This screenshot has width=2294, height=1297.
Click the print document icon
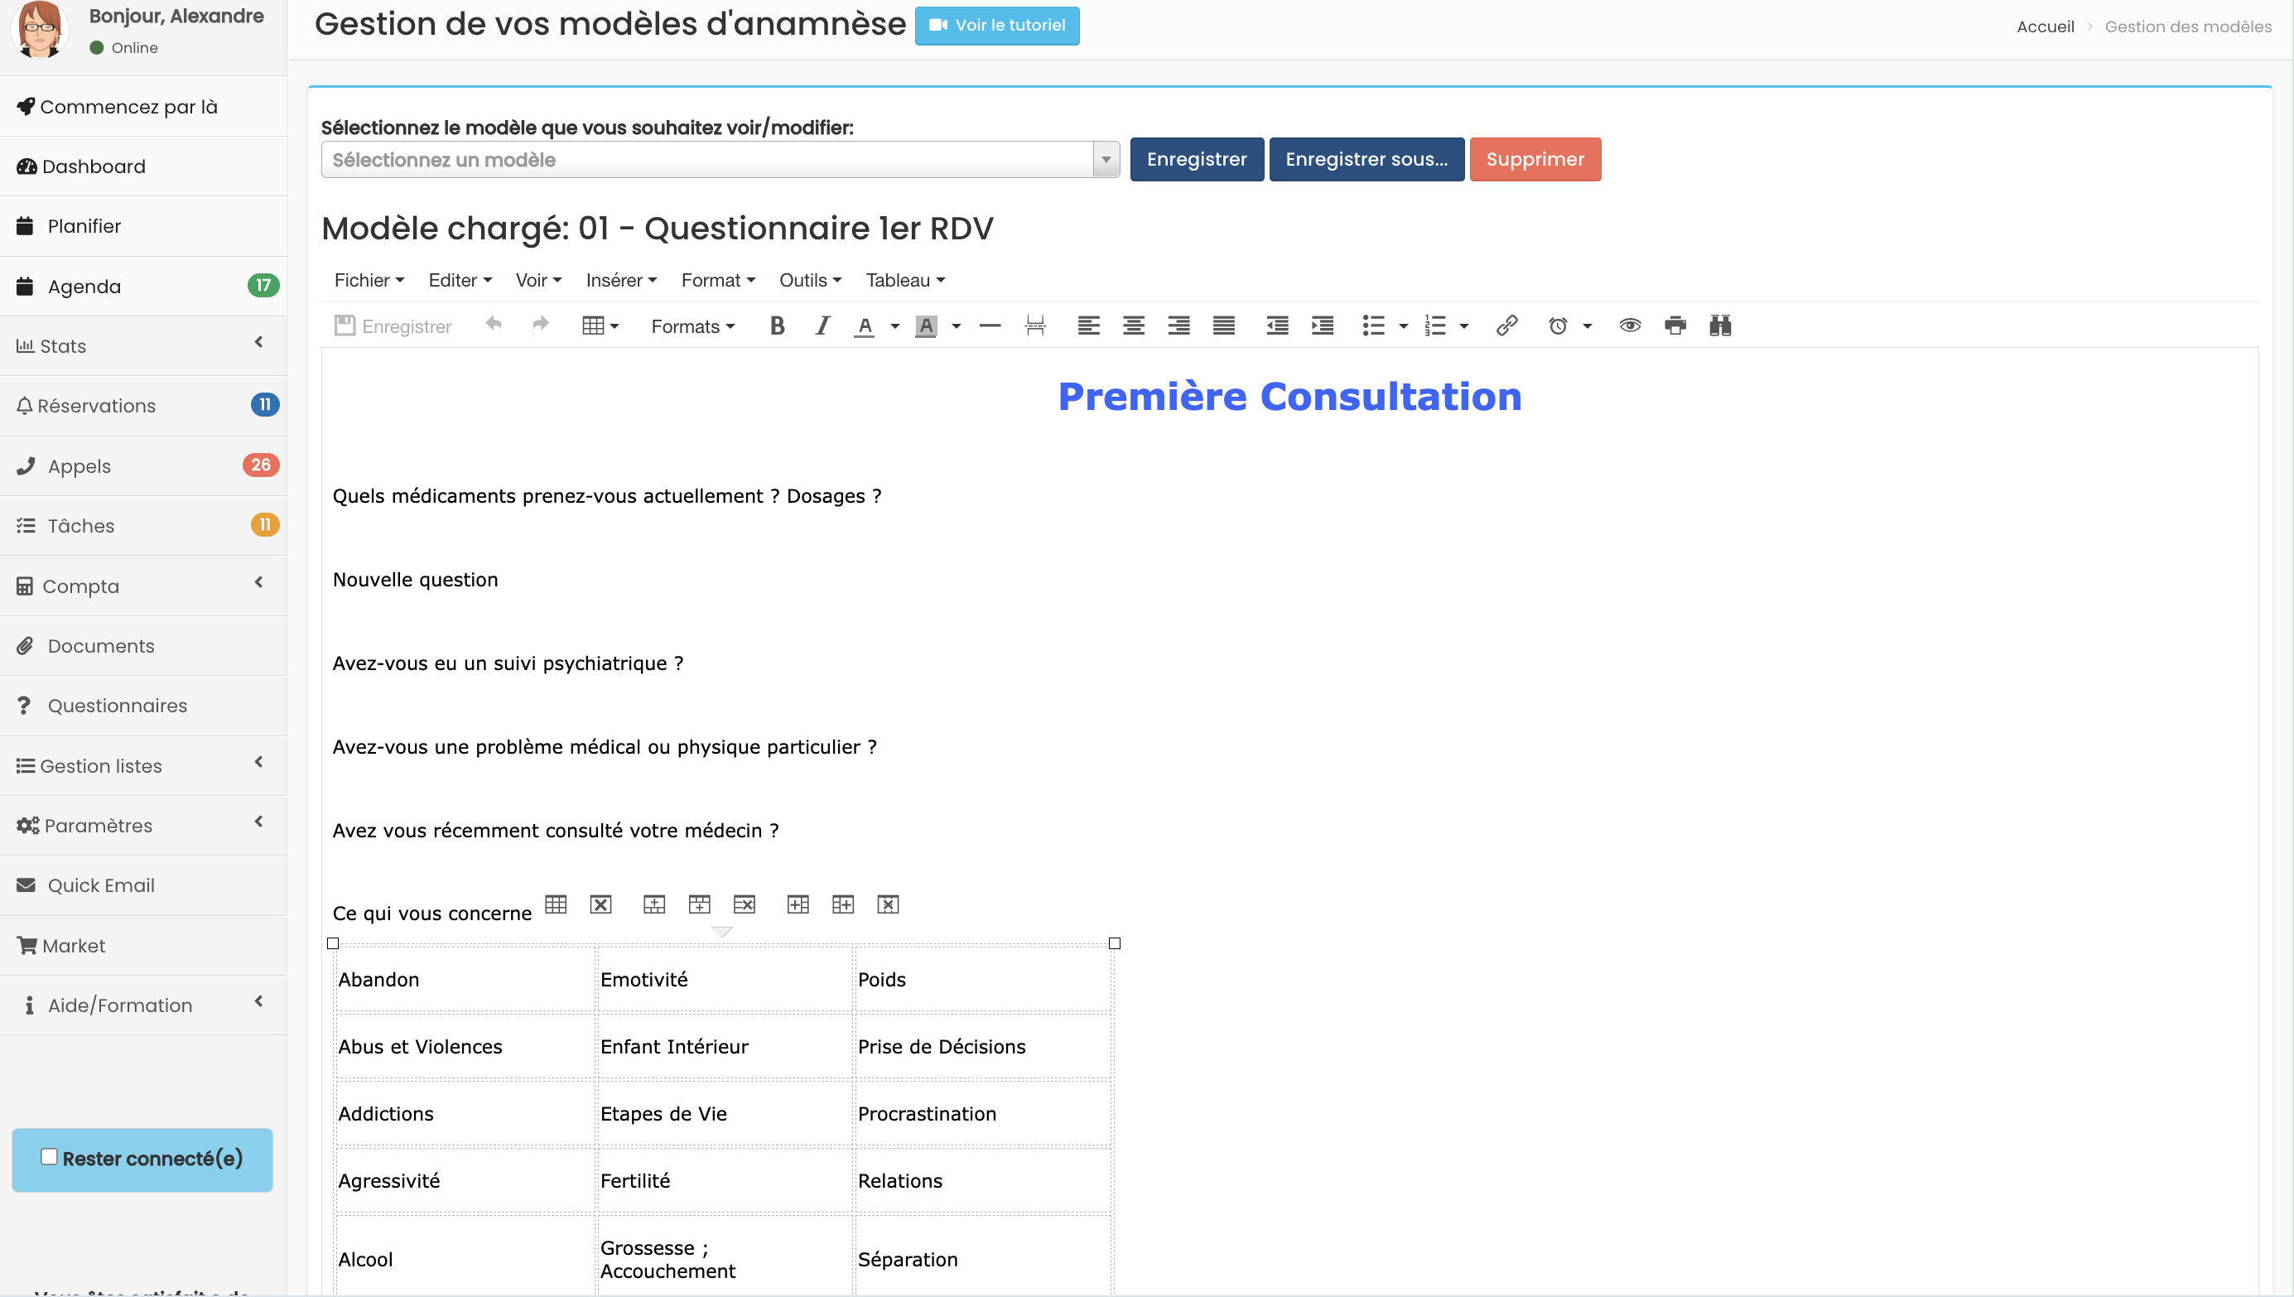(x=1673, y=325)
